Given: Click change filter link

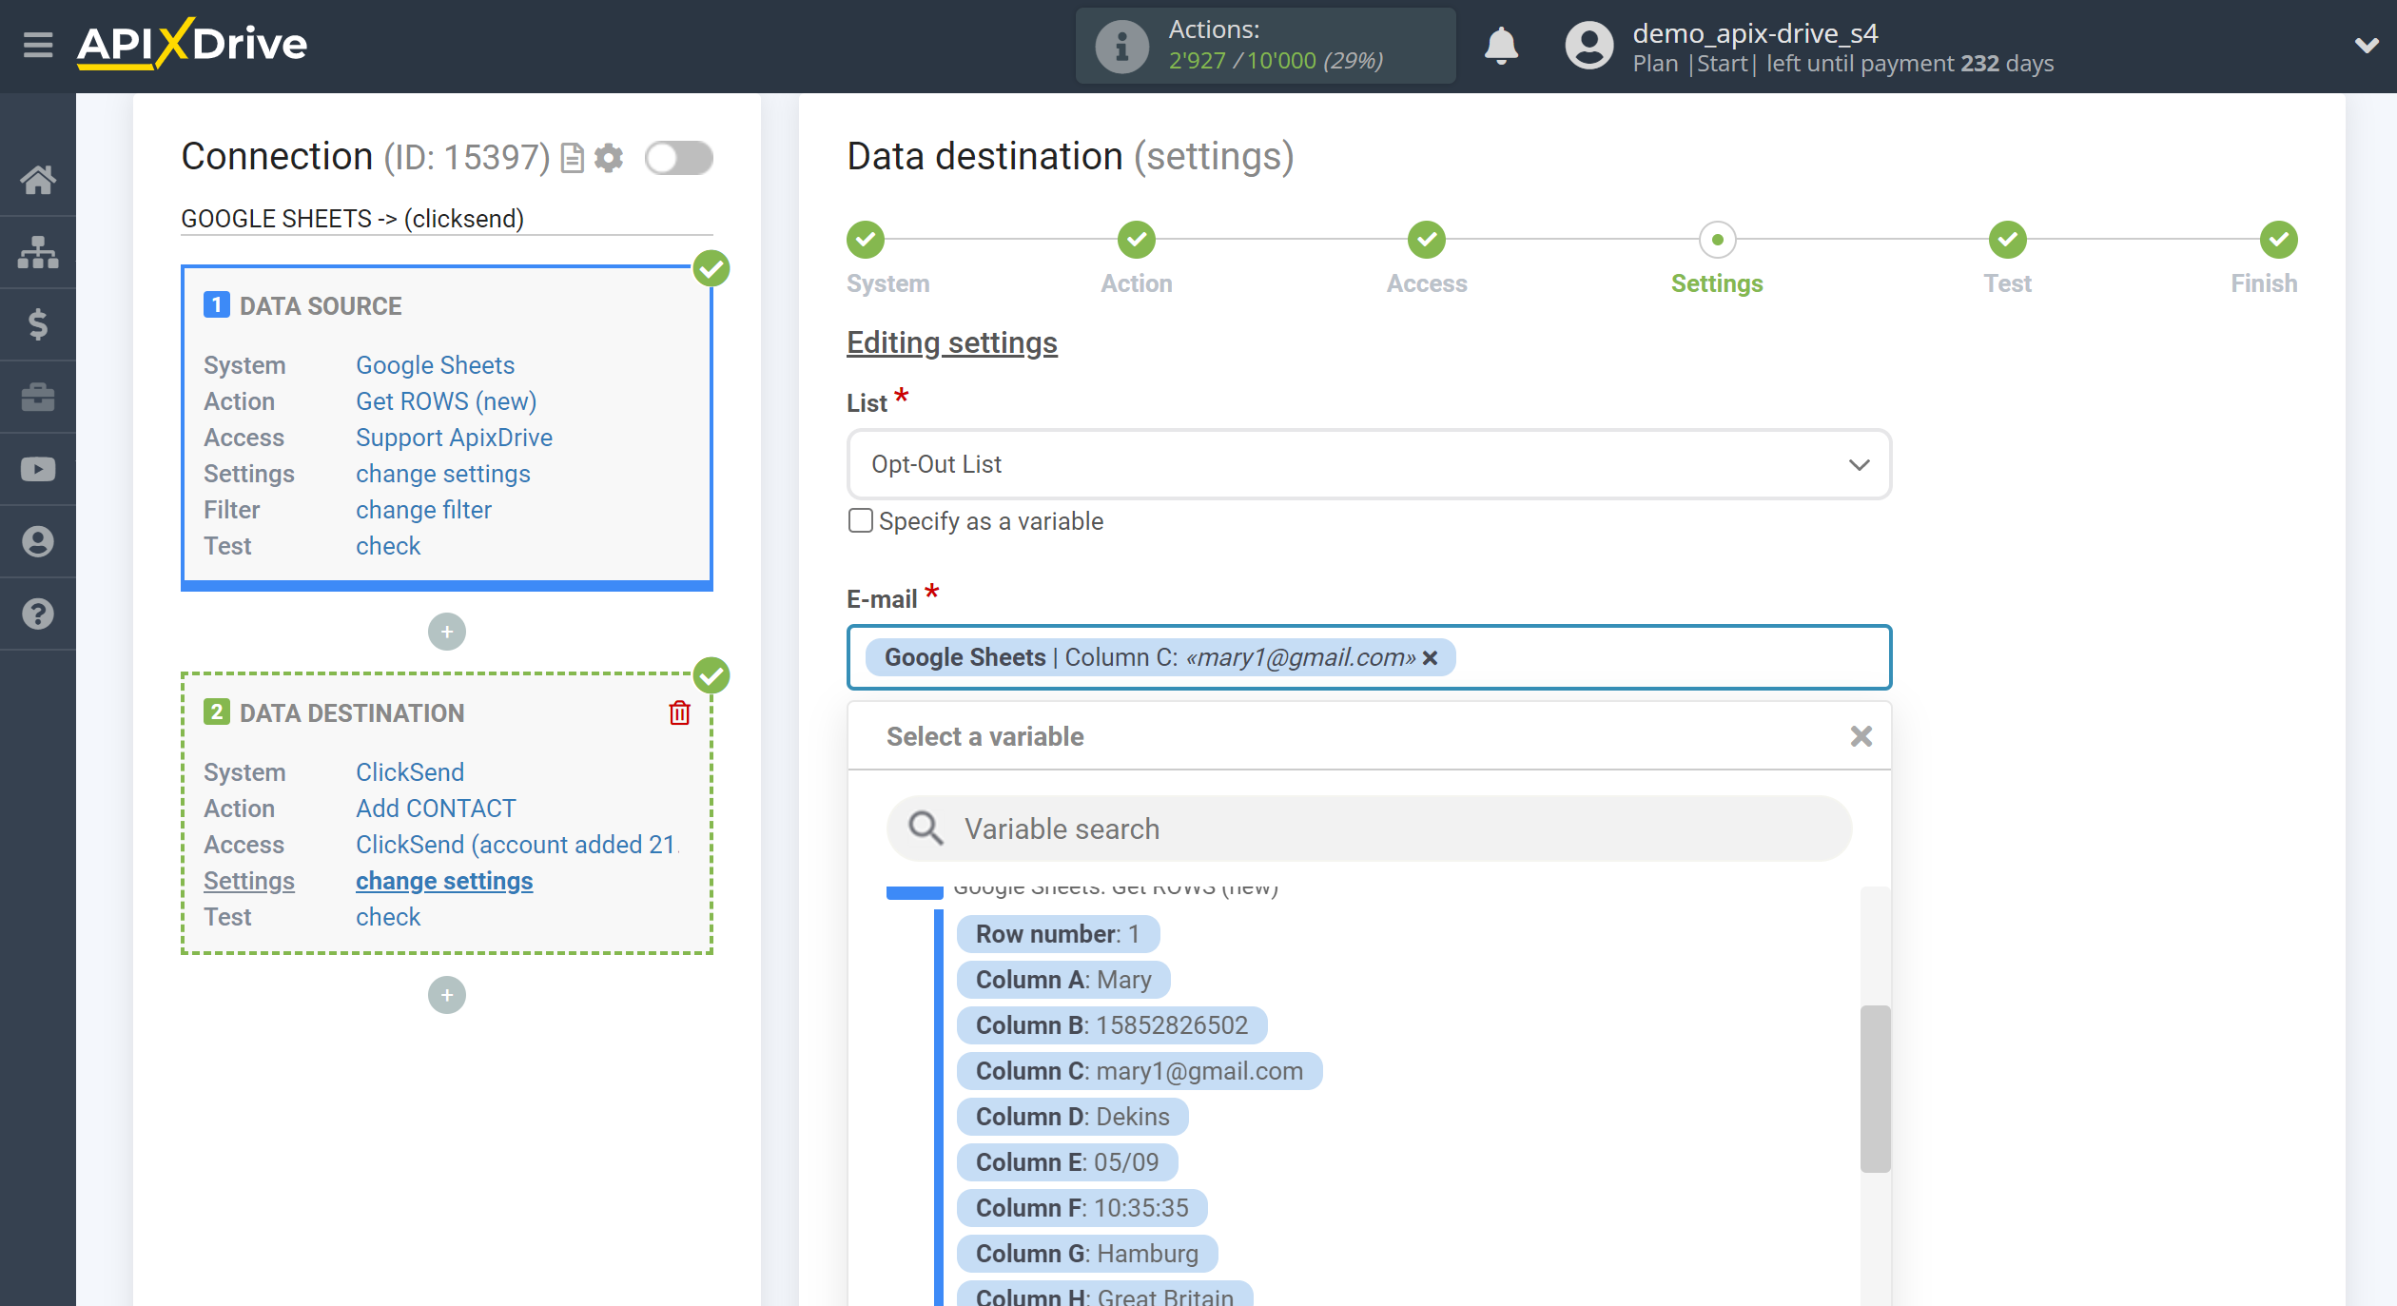Looking at the screenshot, I should click(423, 510).
